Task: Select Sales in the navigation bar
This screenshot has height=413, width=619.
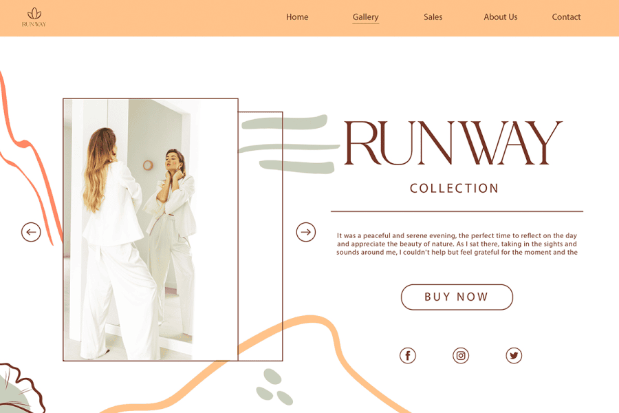Action: pyautogui.click(x=433, y=17)
